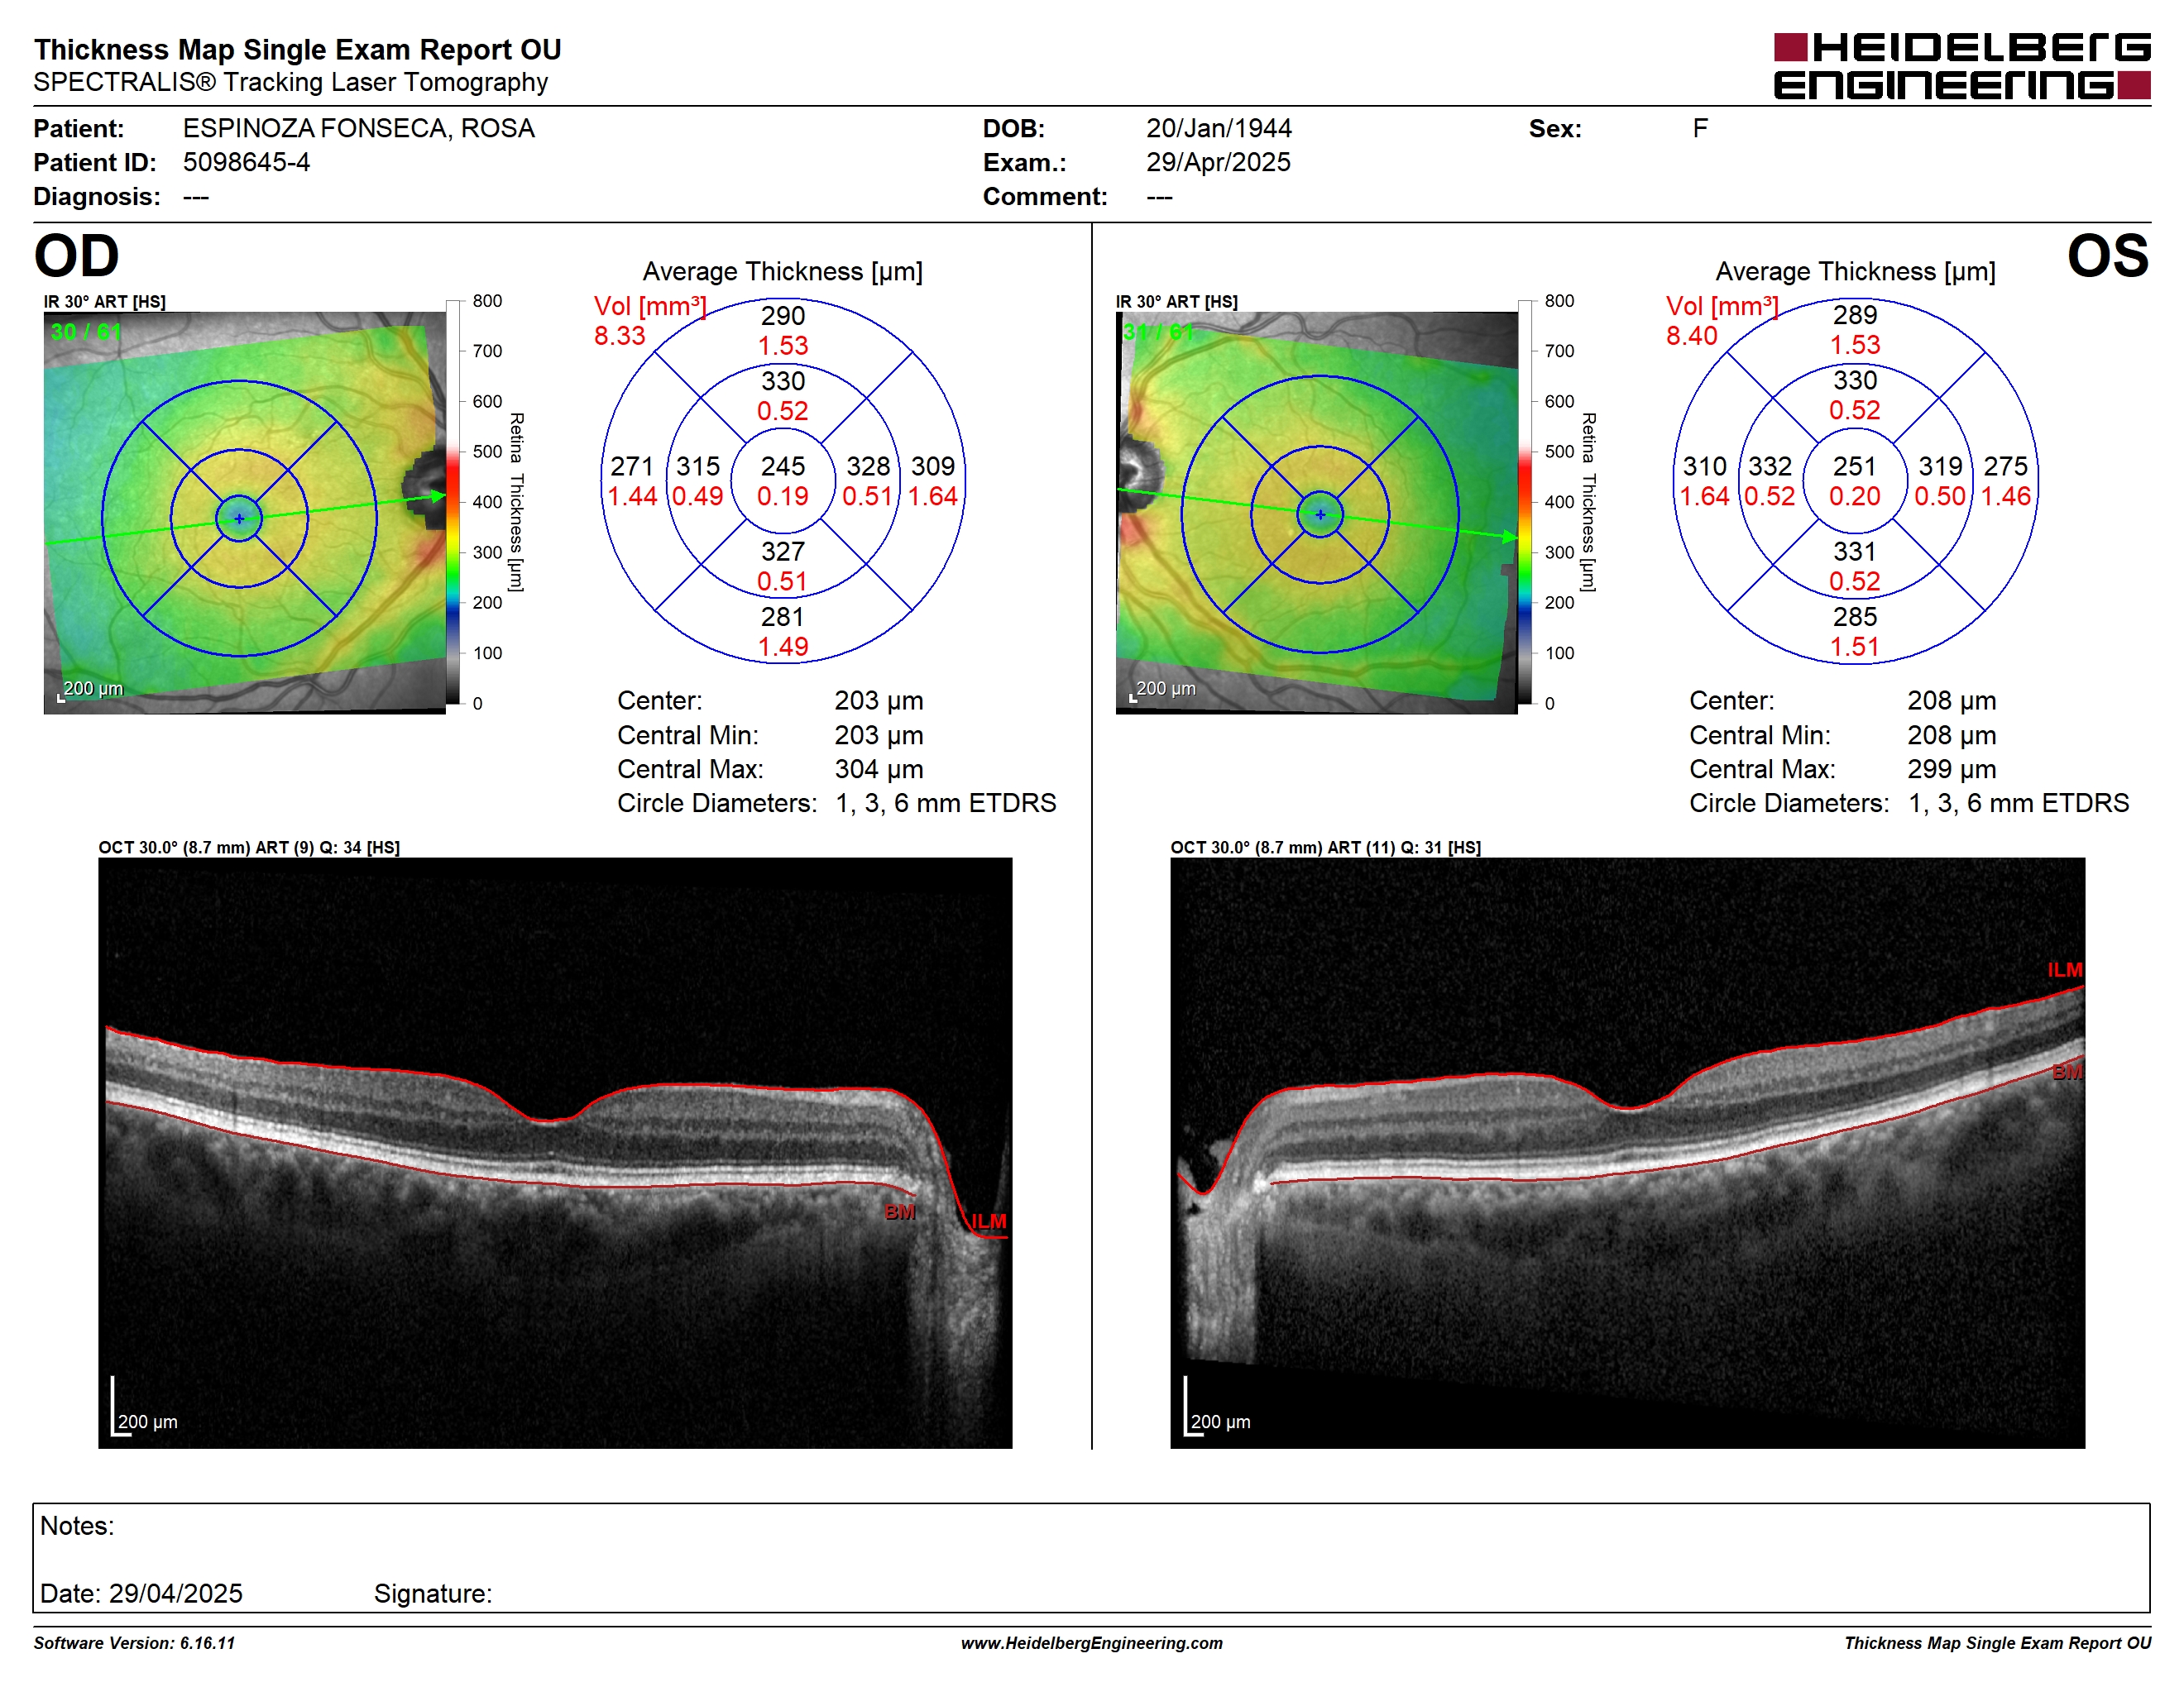This screenshot has width=2184, height=1687.
Task: Click OS inner inferior value 331
Action: pos(1854,552)
